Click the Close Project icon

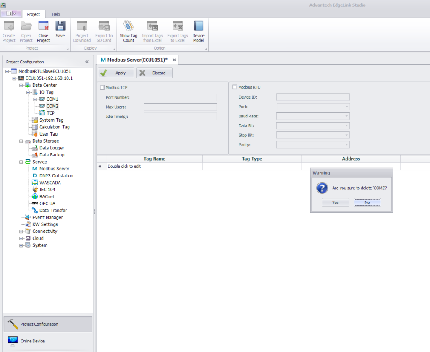click(43, 26)
